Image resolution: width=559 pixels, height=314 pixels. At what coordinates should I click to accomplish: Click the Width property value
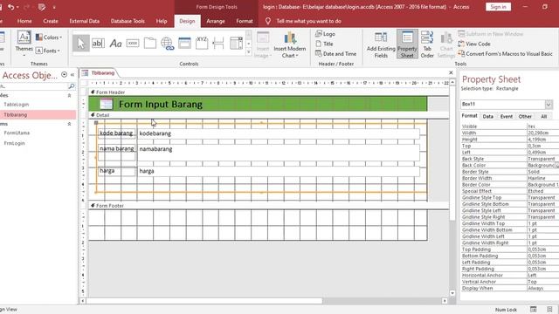coord(542,133)
